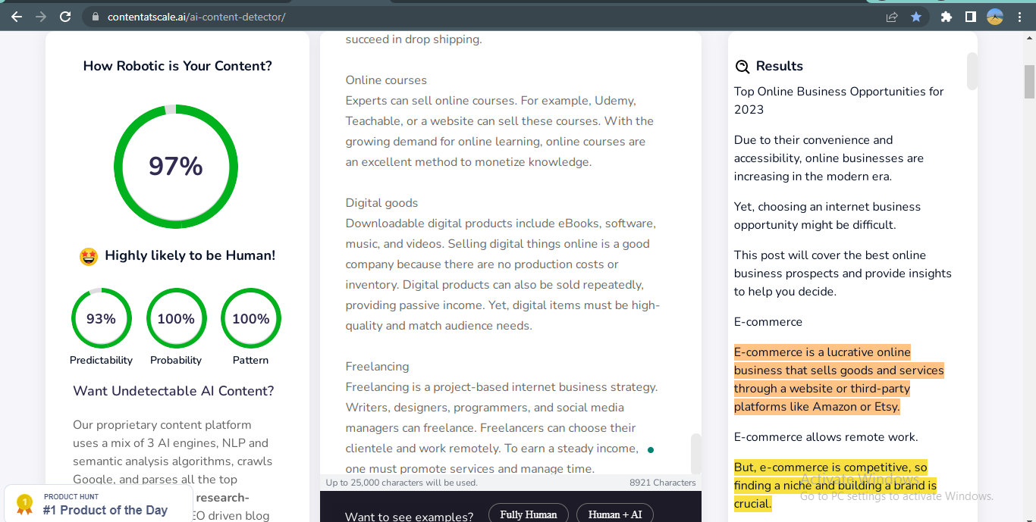Screen dimensions: 1036x522
Task: Click the star-eyed emoji next to Highly likely
Action: 89,257
